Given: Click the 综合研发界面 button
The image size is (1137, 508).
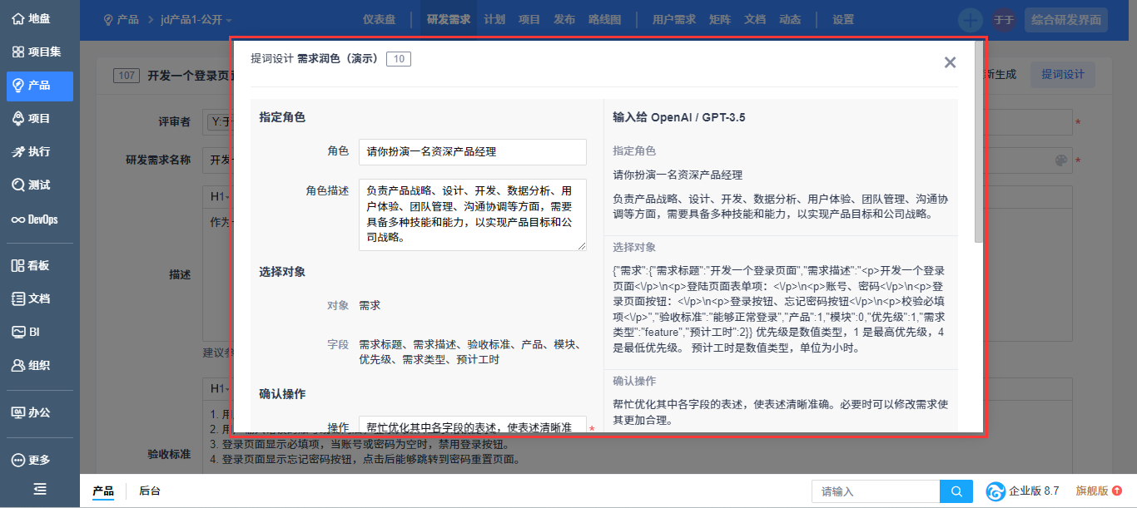Looking at the screenshot, I should pyautogui.click(x=1066, y=20).
